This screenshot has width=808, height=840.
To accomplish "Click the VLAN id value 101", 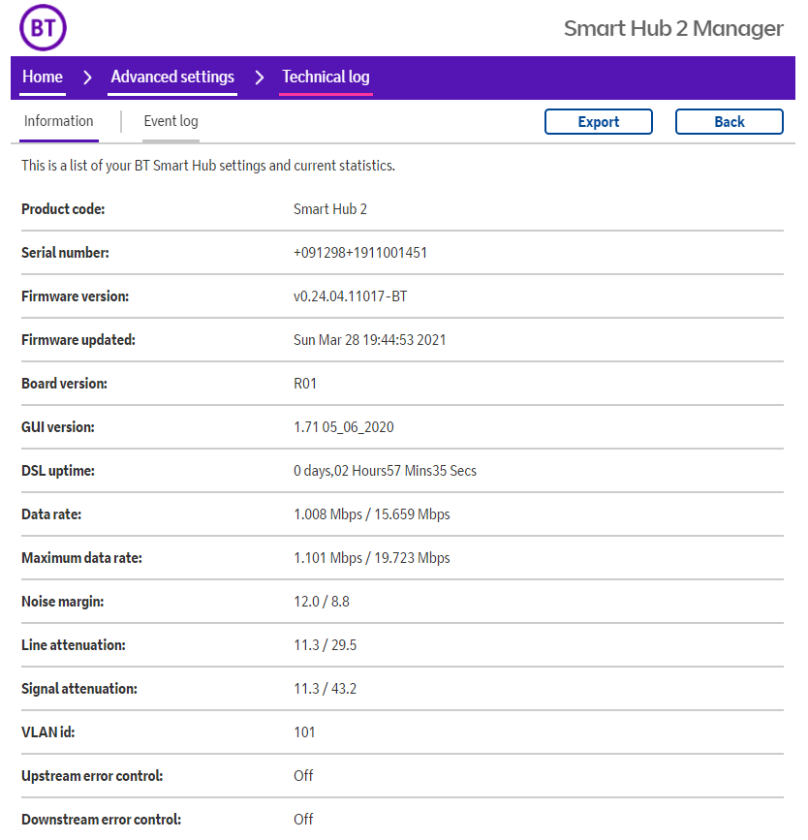I will coord(304,732).
